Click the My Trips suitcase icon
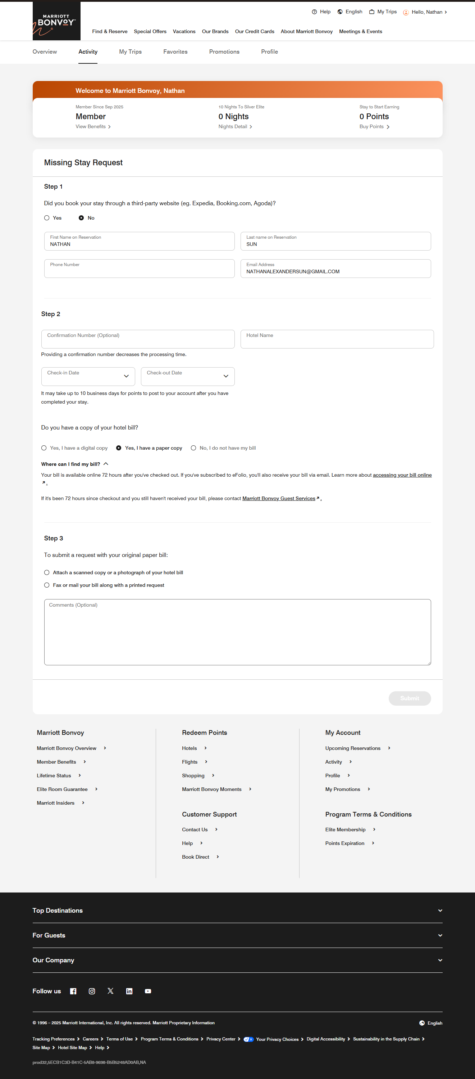The width and height of the screenshot is (475, 1079). pyautogui.click(x=372, y=12)
